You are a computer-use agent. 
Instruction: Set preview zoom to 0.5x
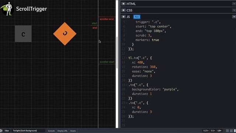coord(213,130)
